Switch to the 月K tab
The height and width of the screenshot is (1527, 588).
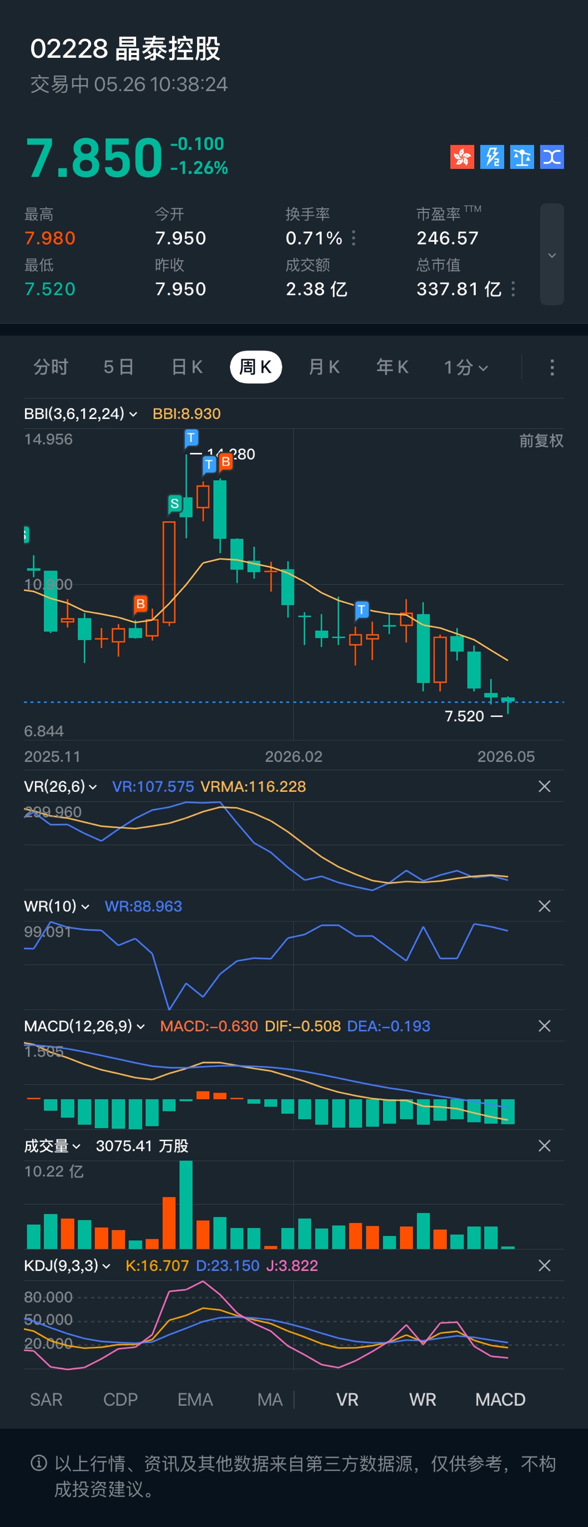[324, 367]
